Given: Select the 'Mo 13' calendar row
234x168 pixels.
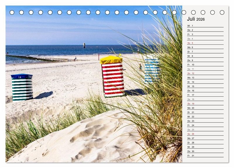Looking at the screenshot, I should click(x=205, y=77).
